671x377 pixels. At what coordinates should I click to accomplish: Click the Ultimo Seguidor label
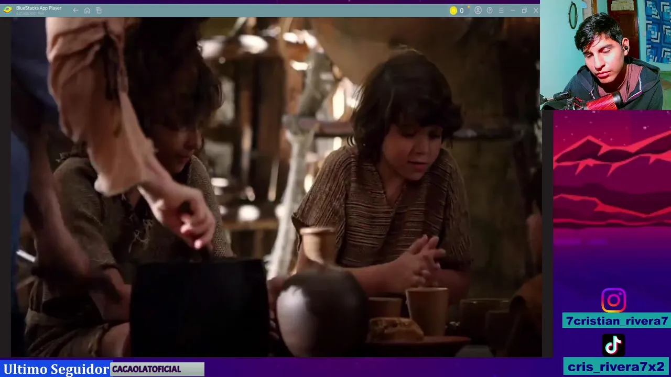pyautogui.click(x=56, y=369)
